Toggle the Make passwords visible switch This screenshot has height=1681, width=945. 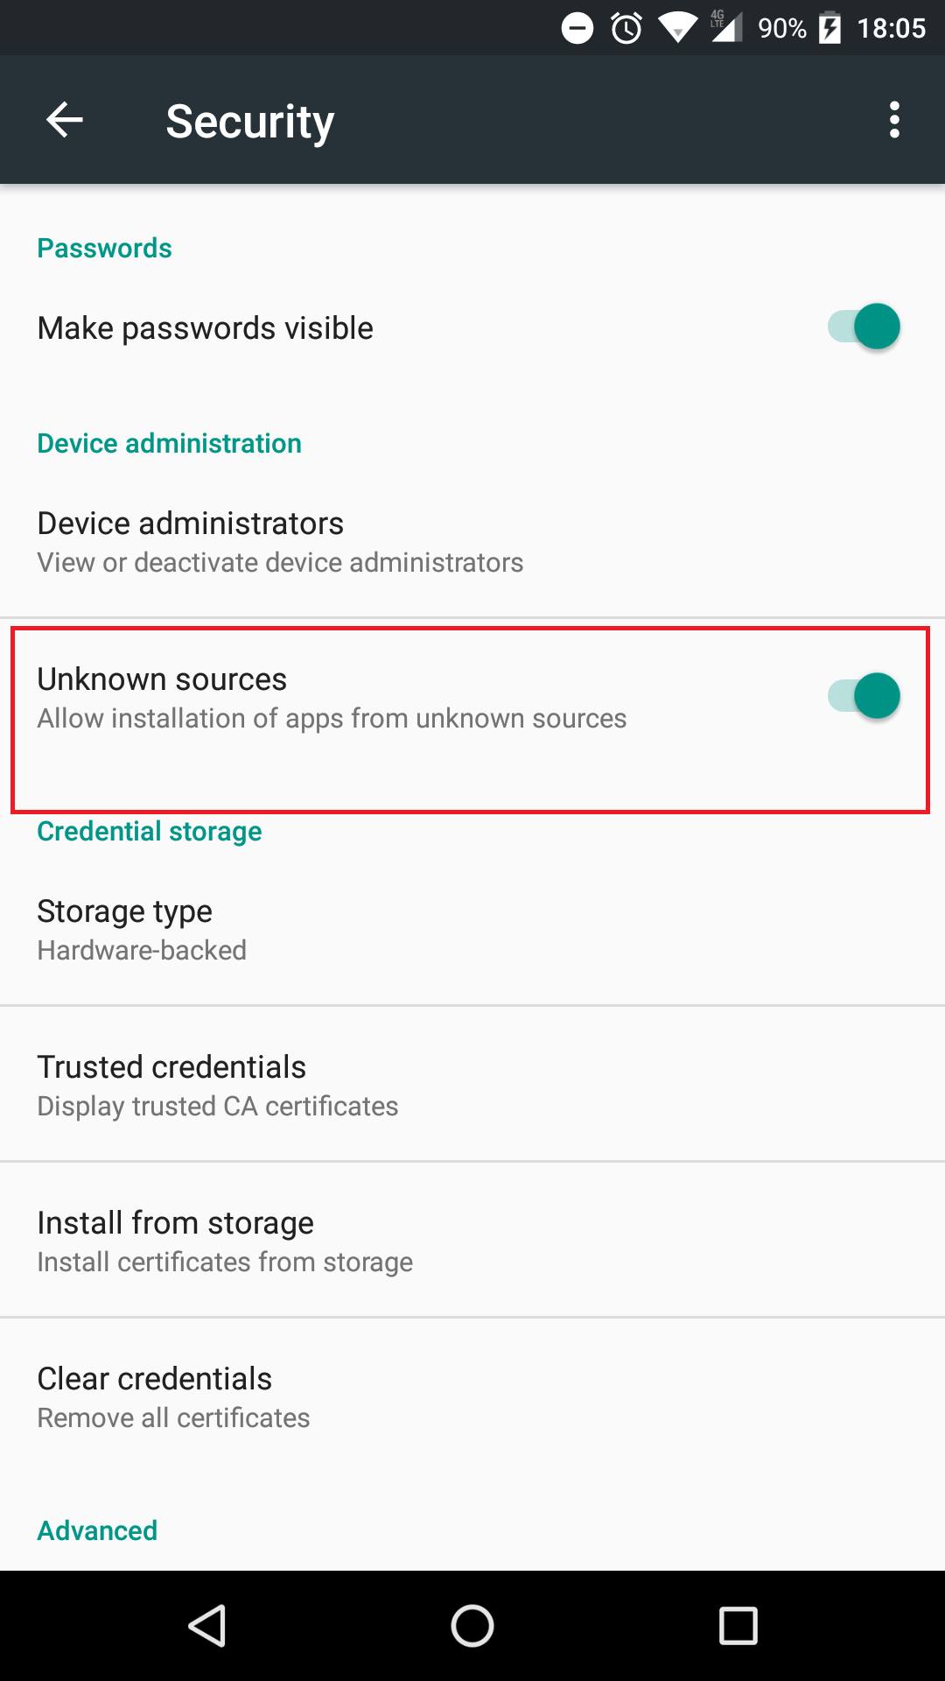point(864,327)
